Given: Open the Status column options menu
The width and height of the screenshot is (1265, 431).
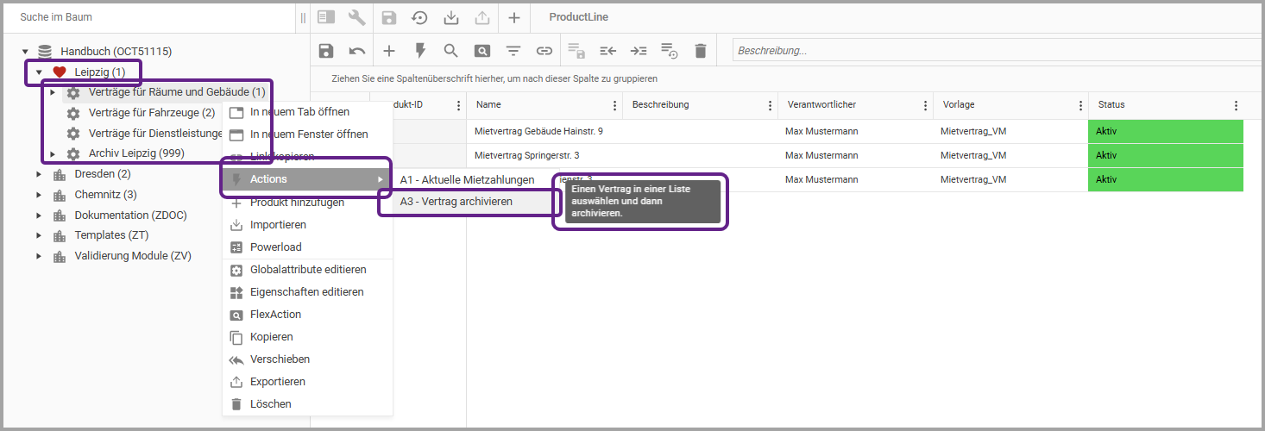Looking at the screenshot, I should [1236, 105].
